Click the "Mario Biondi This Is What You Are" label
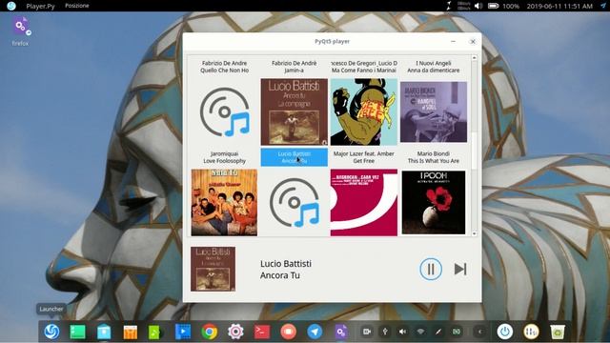 [x=434, y=157]
